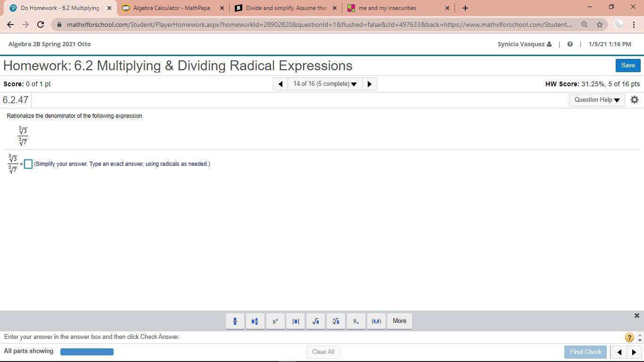644x362 pixels.
Task: Click the answer input box
Action: pos(28,164)
